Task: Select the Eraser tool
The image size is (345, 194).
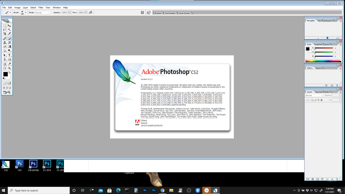Action: tap(4, 47)
